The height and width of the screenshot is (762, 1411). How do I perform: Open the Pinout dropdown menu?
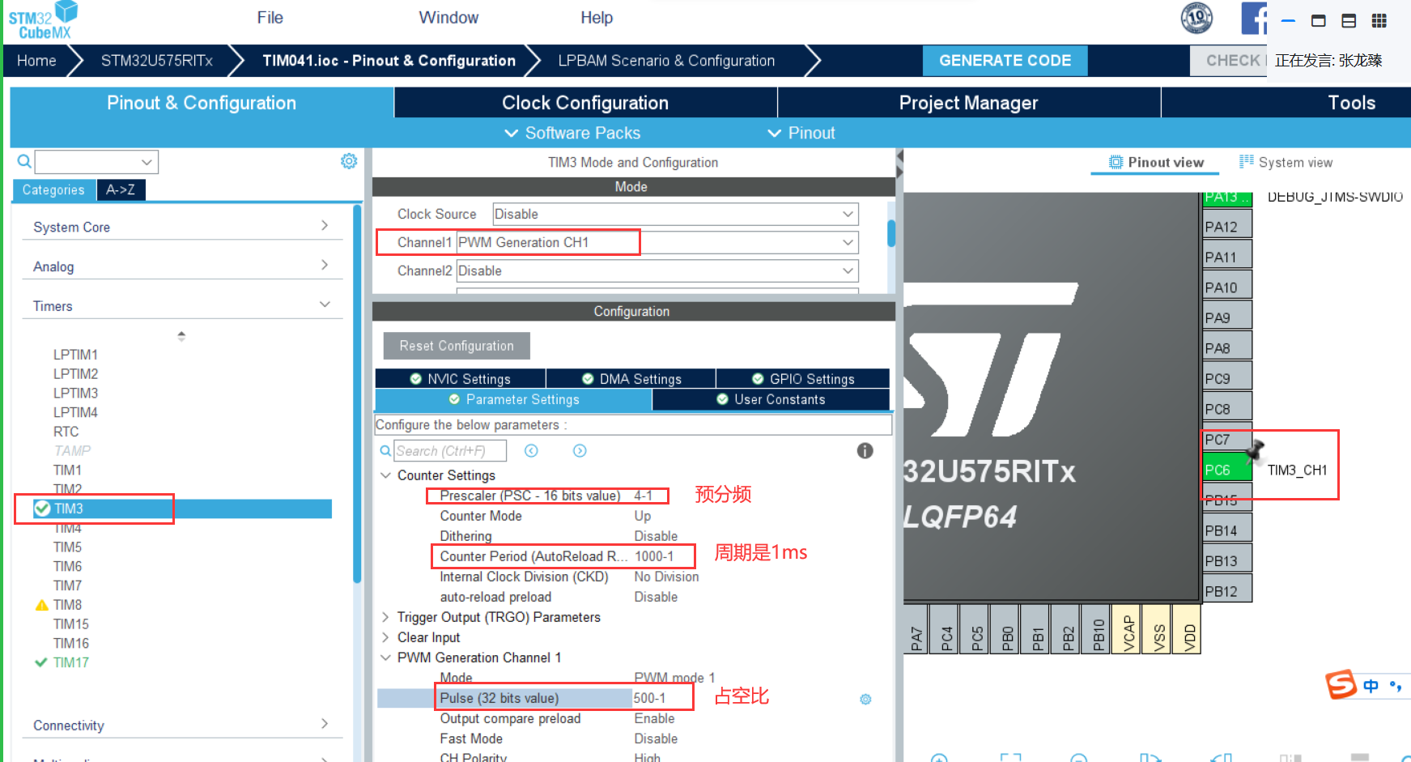[x=801, y=133]
